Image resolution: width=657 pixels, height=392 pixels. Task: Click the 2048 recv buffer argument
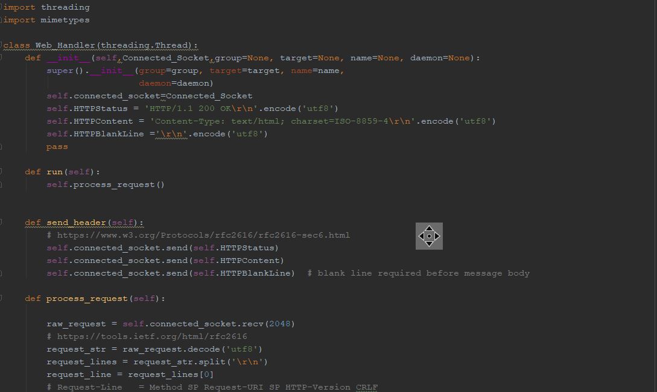(x=279, y=324)
